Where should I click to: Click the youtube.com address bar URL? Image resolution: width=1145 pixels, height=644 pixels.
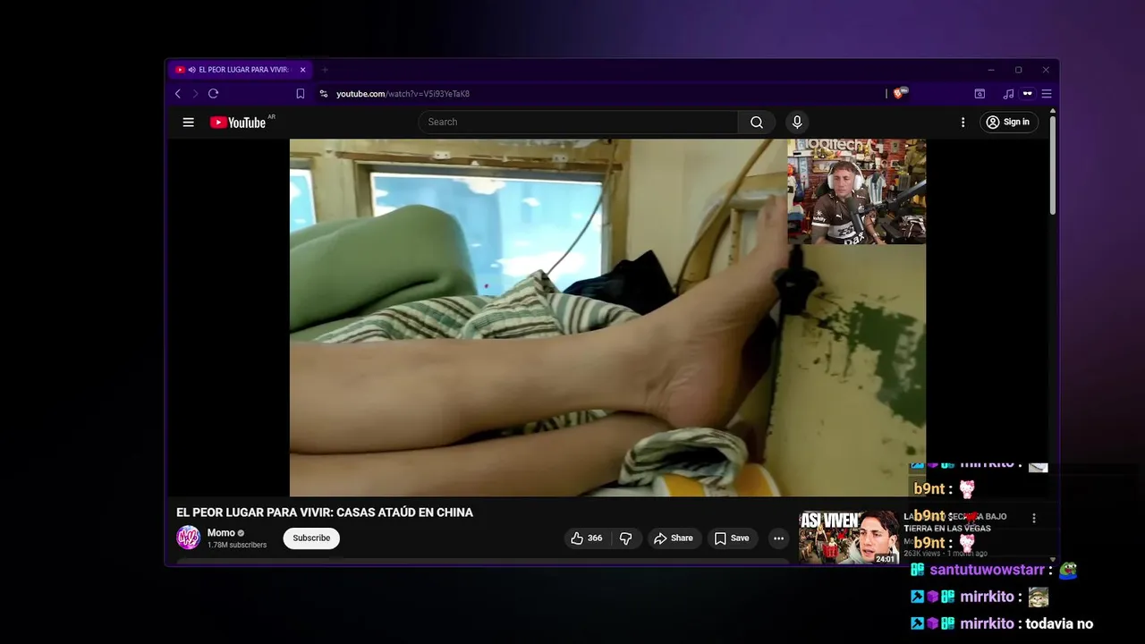pyautogui.click(x=403, y=94)
